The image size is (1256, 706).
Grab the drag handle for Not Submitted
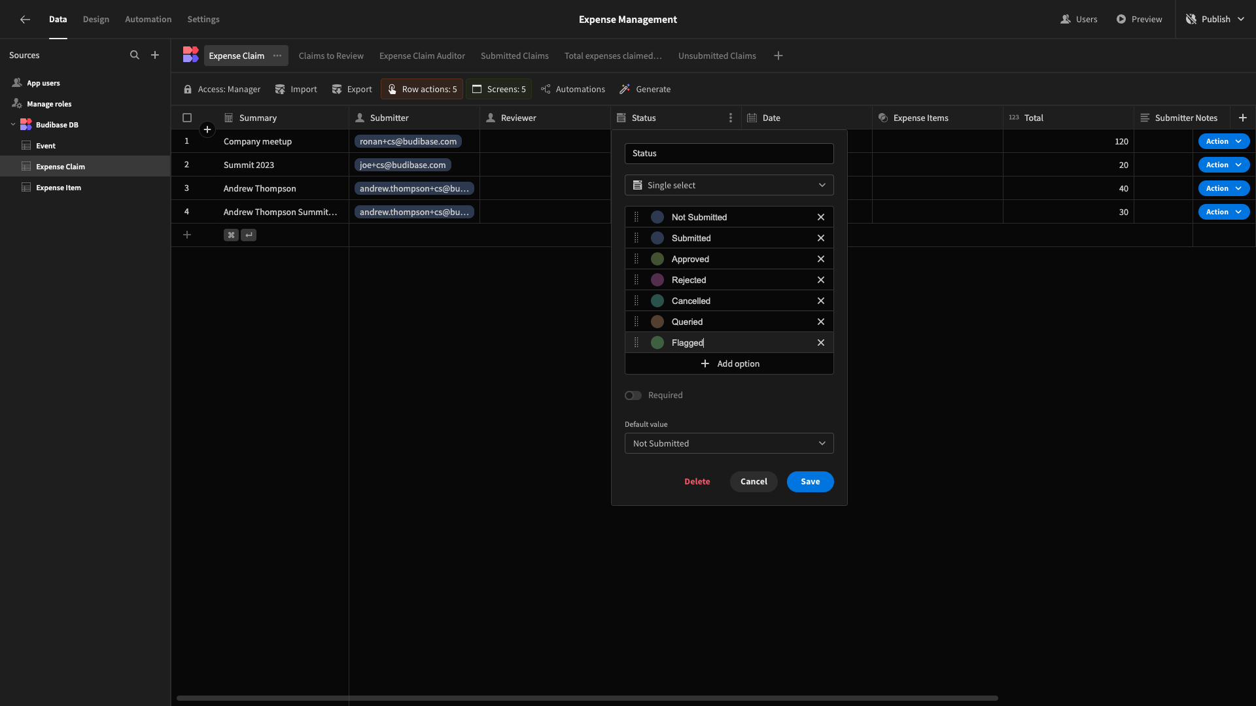tap(637, 217)
